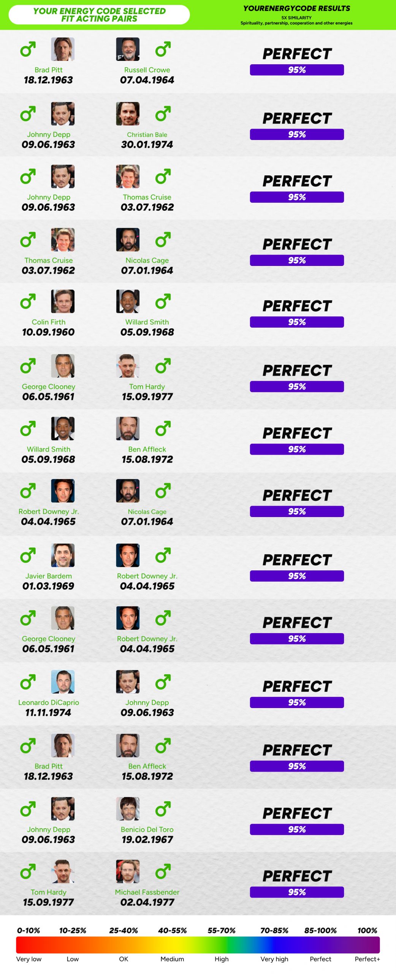Click the birth date 30.01.1974
This screenshot has height=974, width=396.
point(147,145)
